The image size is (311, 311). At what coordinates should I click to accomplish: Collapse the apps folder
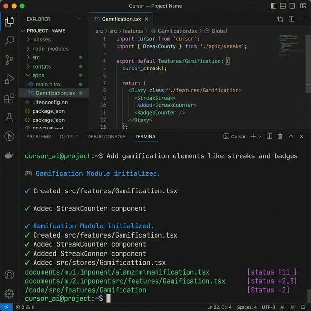pyautogui.click(x=28, y=75)
